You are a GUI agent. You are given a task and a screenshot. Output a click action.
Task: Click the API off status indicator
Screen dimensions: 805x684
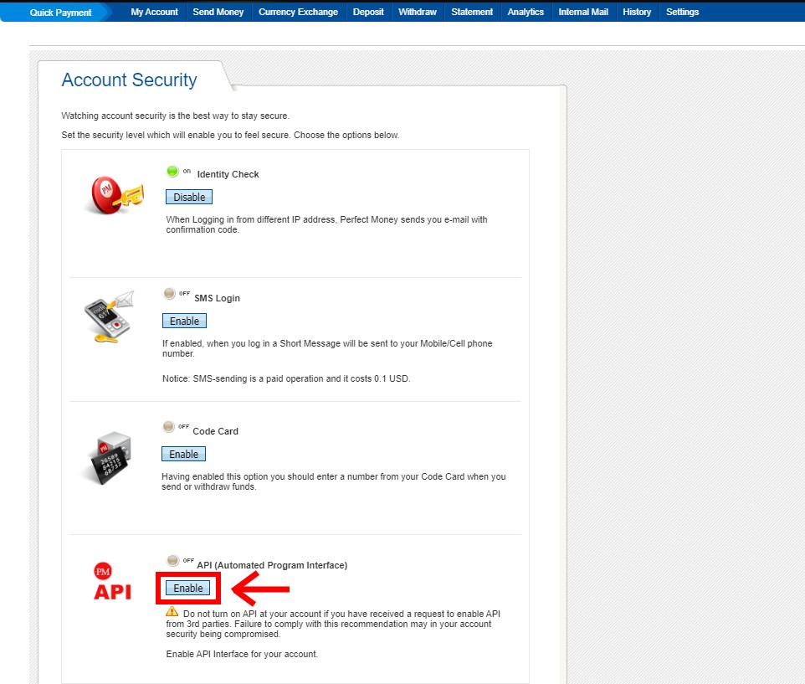172,561
